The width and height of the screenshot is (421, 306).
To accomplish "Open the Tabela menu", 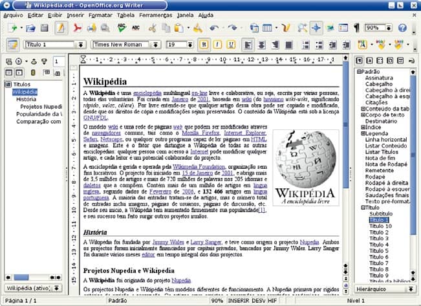I will 125,16.
